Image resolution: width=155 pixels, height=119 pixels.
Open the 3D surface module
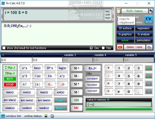[x=125, y=28]
